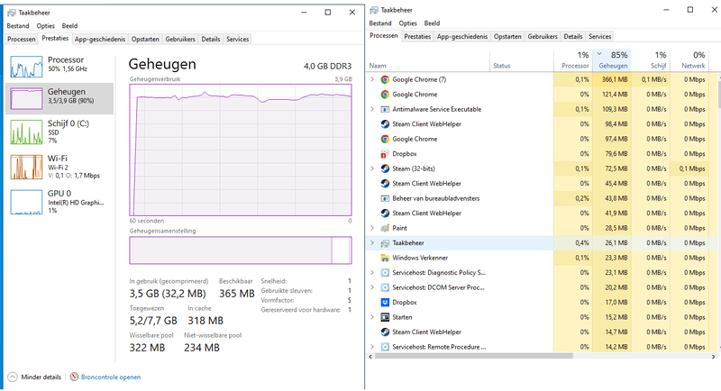The width and height of the screenshot is (721, 391).
Task: Sort by the Netwerk column header
Action: (x=689, y=60)
